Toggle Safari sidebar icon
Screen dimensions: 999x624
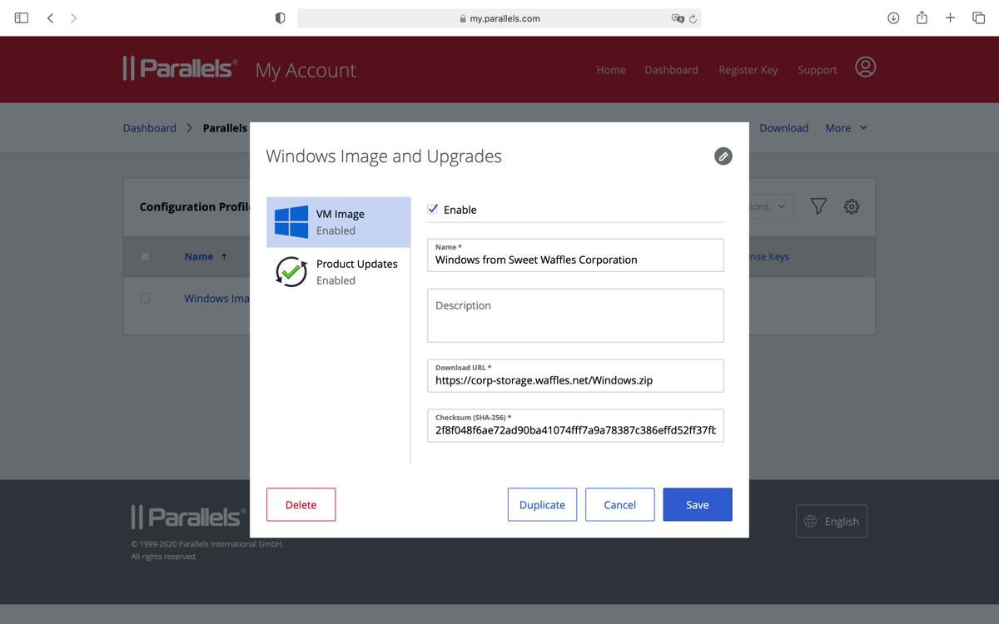point(22,17)
